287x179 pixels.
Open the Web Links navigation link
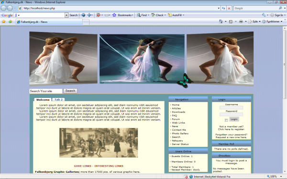click(178, 123)
